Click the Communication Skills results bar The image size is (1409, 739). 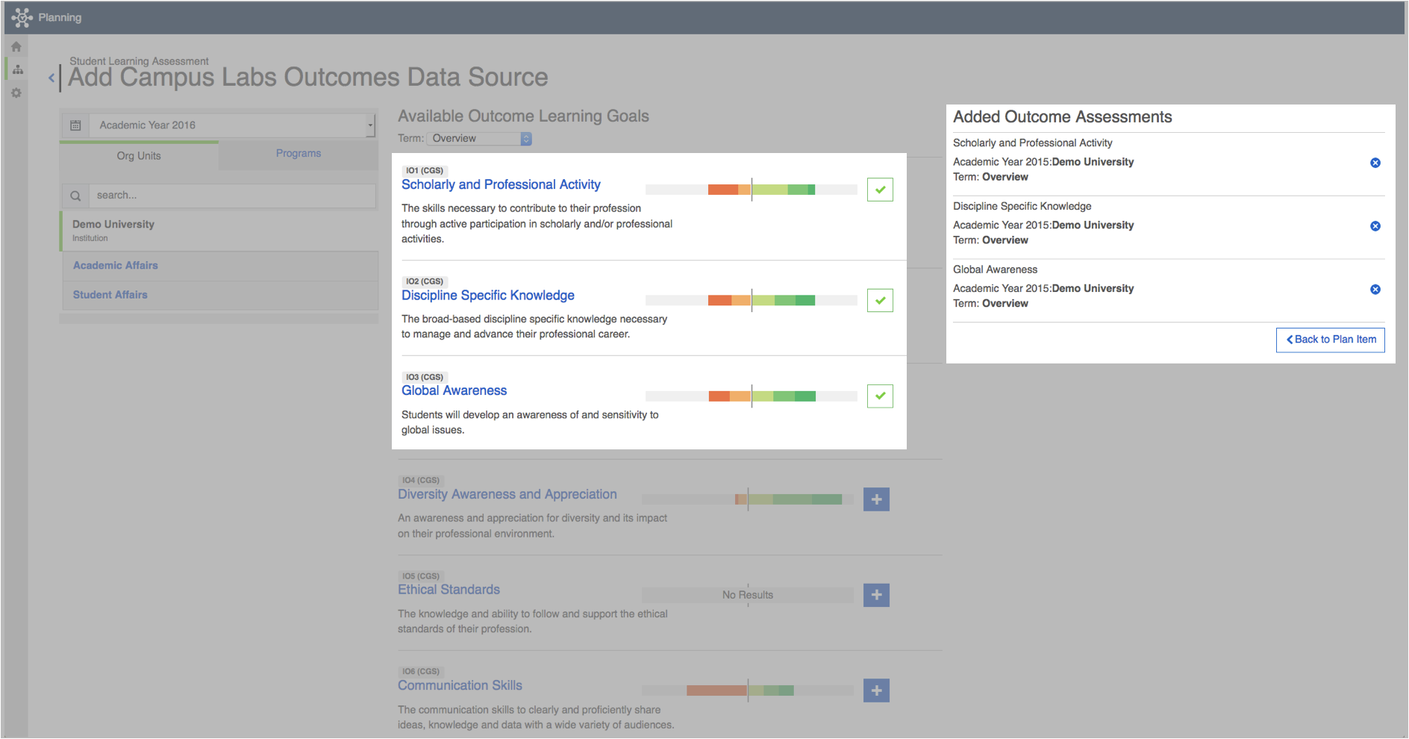(747, 690)
